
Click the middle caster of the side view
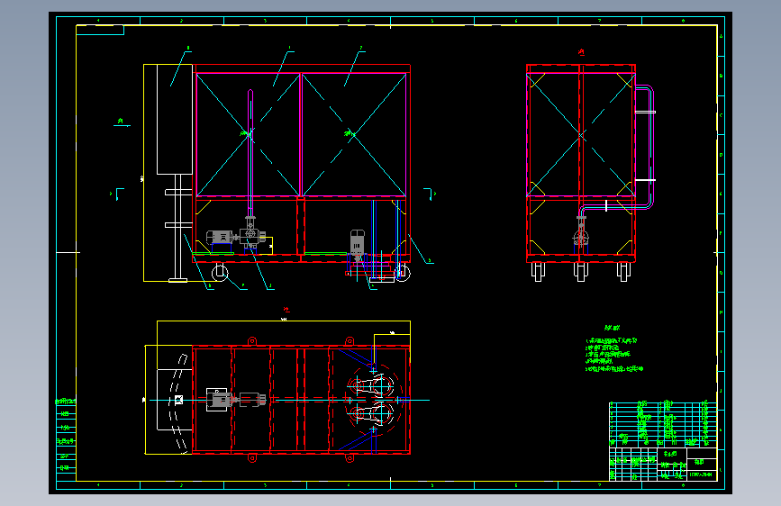[x=581, y=272]
